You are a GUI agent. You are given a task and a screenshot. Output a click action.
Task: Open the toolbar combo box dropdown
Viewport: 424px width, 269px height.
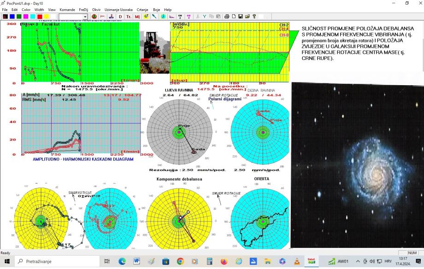(x=85, y=17)
